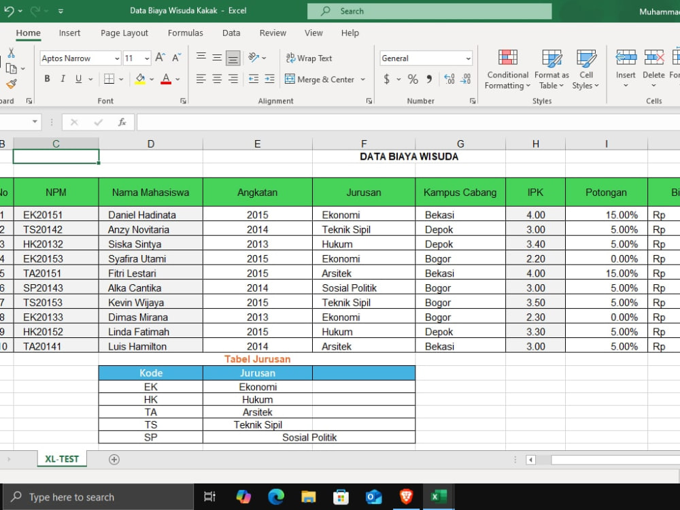This screenshot has height=510, width=680.
Task: Open the Name Box dropdown arrow
Action: (35, 122)
